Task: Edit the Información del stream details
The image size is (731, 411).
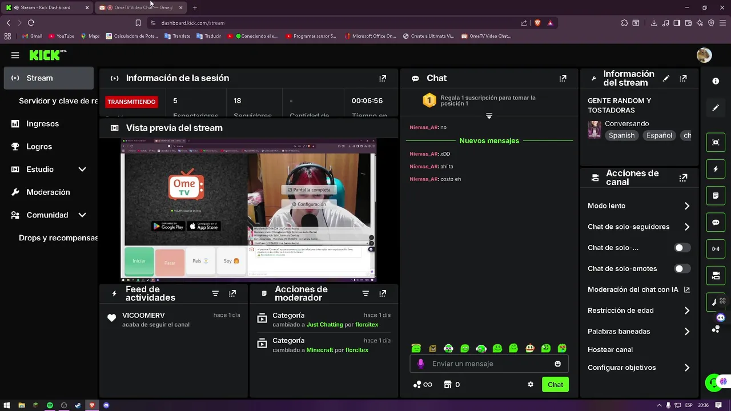Action: [x=666, y=78]
